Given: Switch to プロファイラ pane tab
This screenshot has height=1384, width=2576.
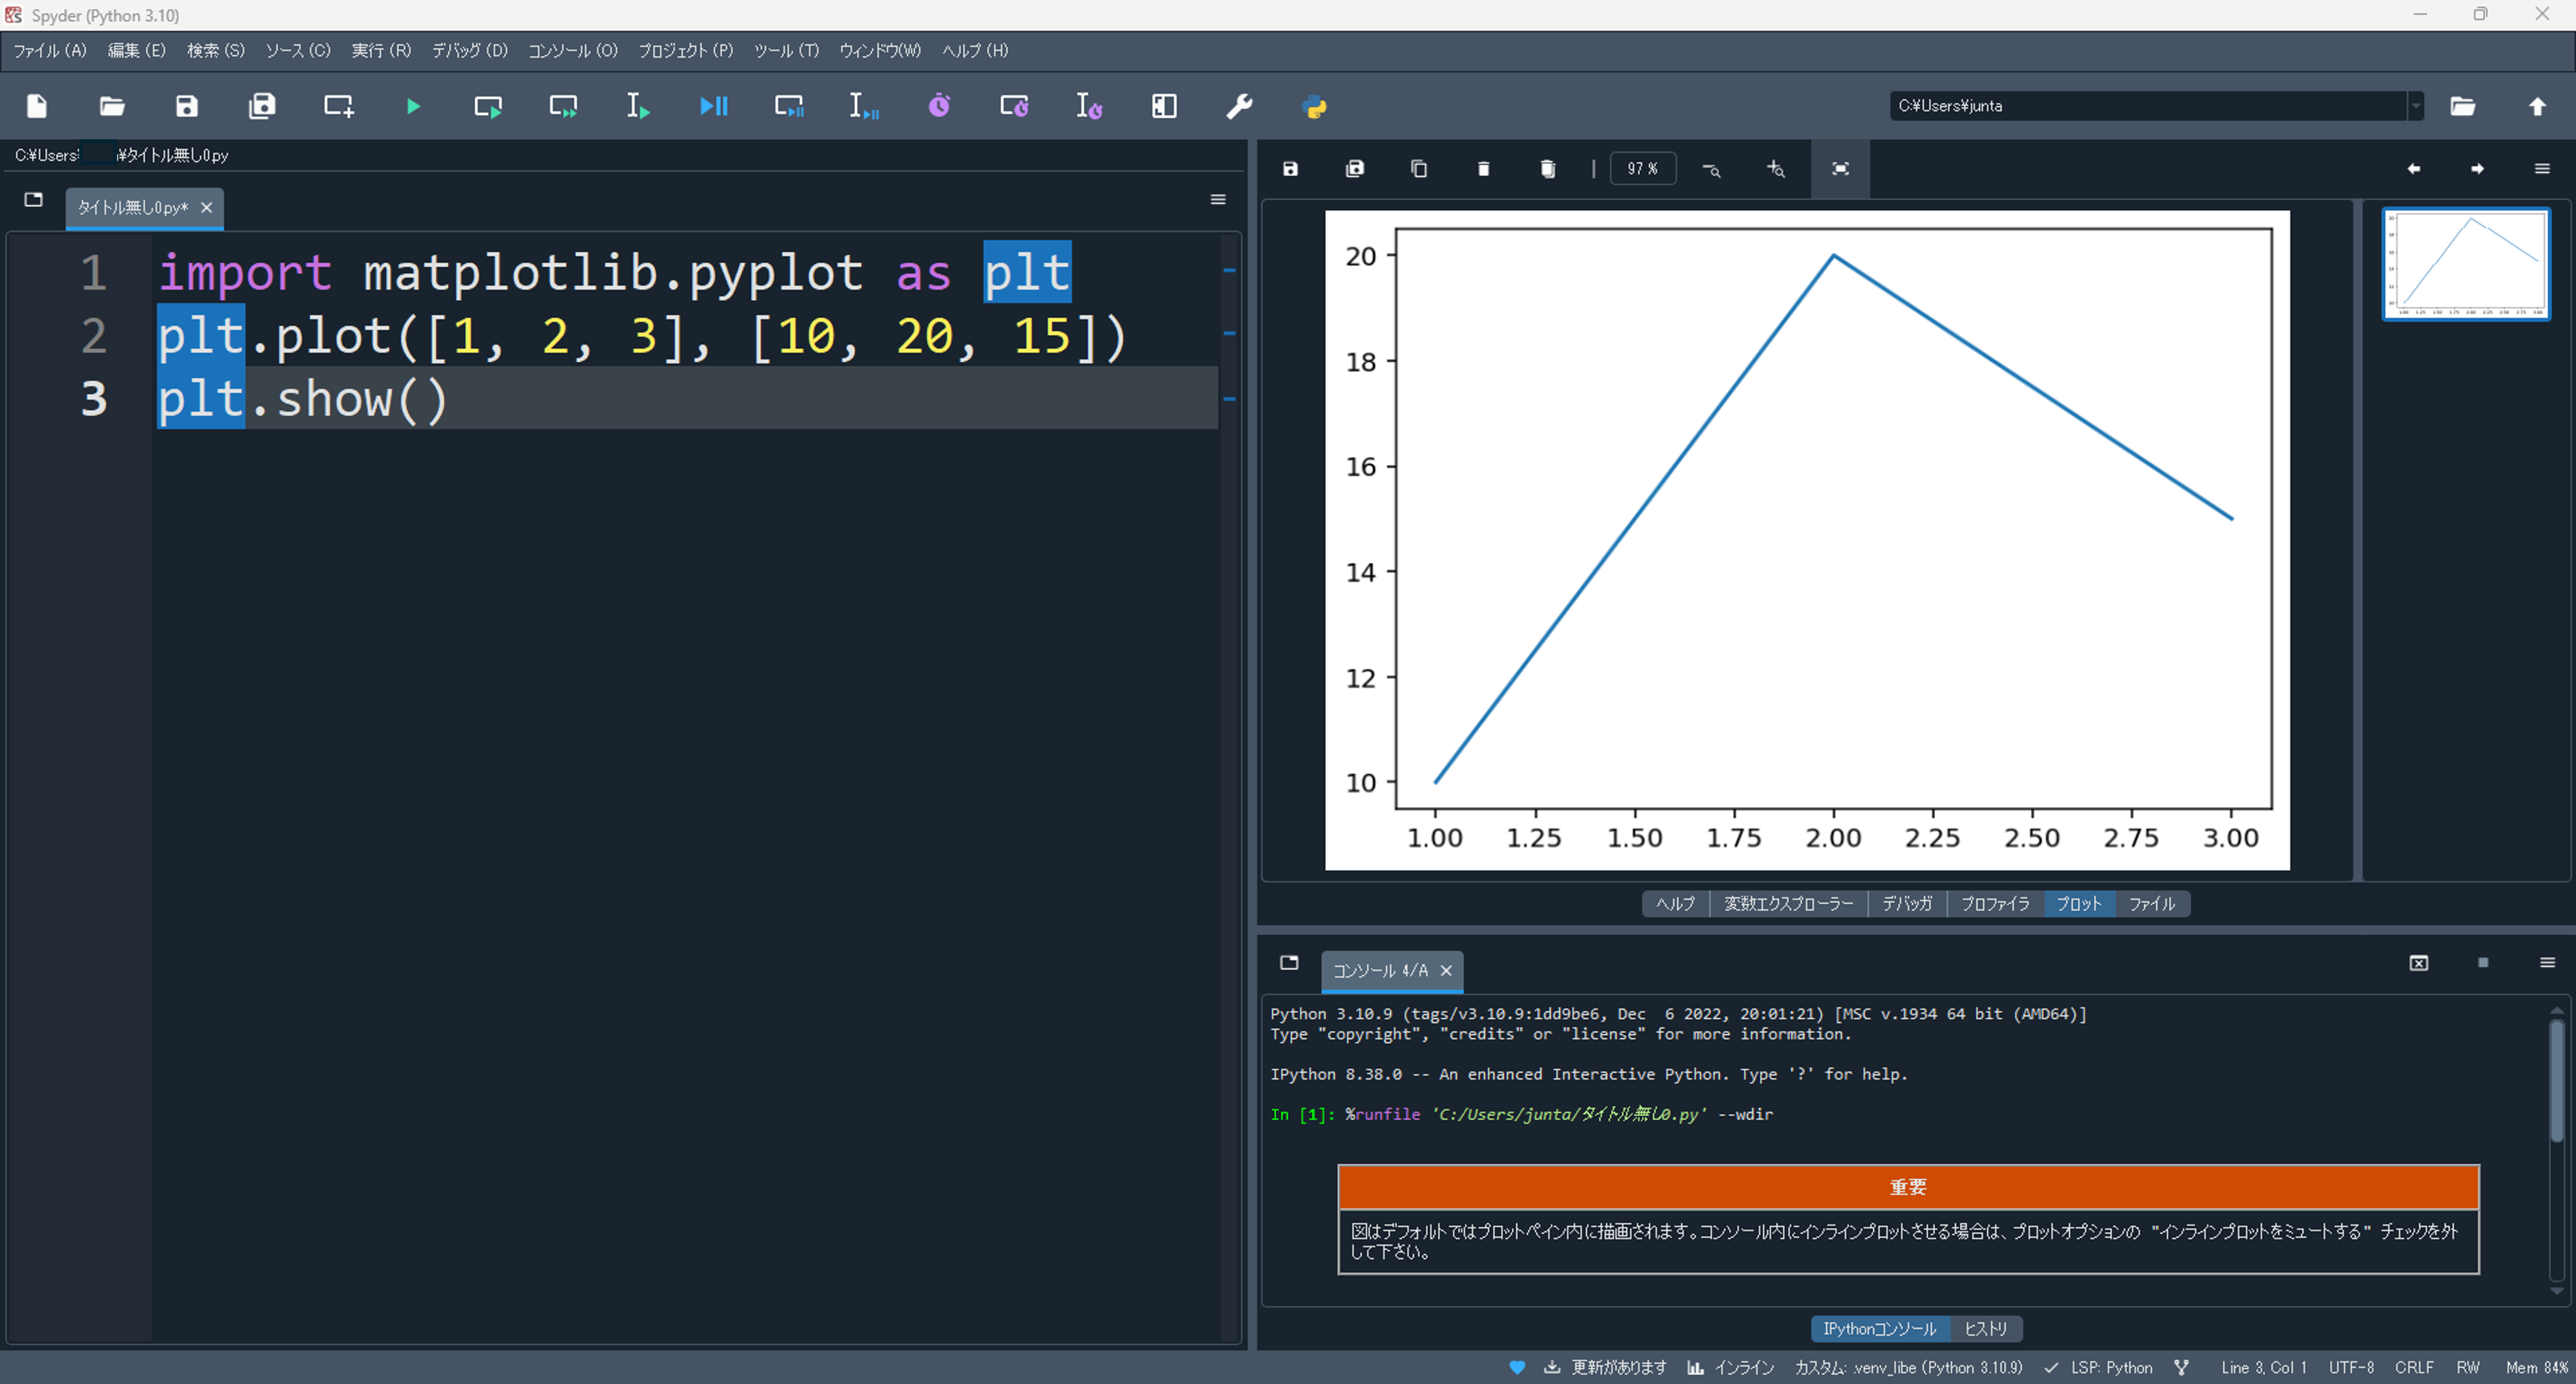Looking at the screenshot, I should coord(1995,904).
